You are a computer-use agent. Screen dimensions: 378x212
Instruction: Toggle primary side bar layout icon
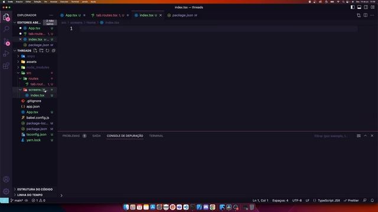tap(353, 7)
